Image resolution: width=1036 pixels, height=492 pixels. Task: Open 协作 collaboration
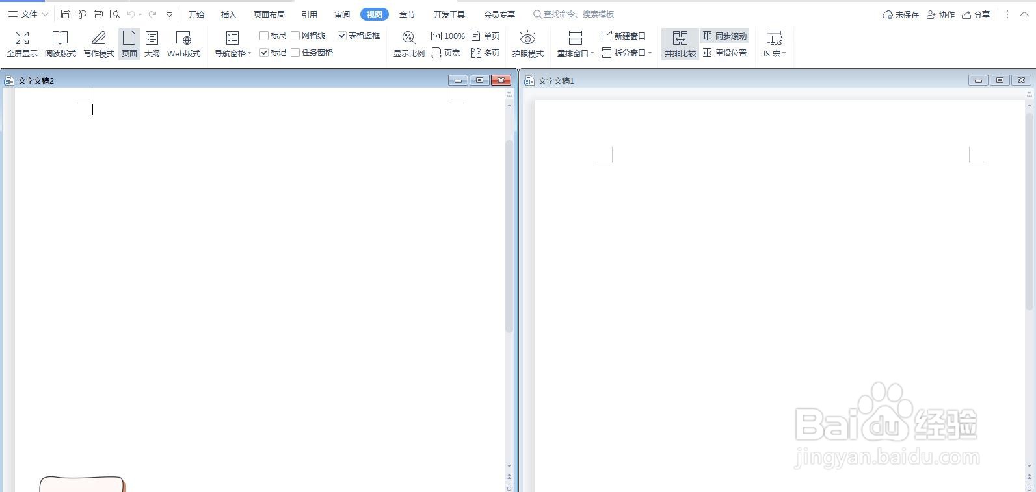[x=941, y=14]
